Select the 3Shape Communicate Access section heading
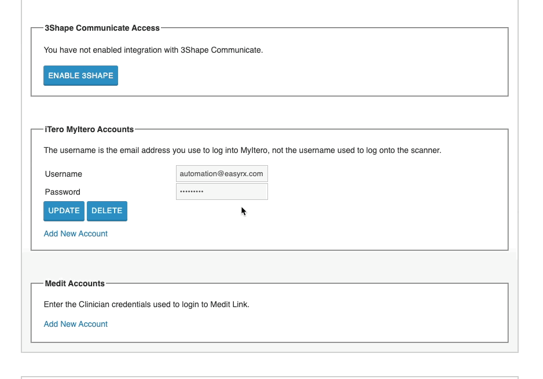Screen dimensions: 543x379 [102, 28]
